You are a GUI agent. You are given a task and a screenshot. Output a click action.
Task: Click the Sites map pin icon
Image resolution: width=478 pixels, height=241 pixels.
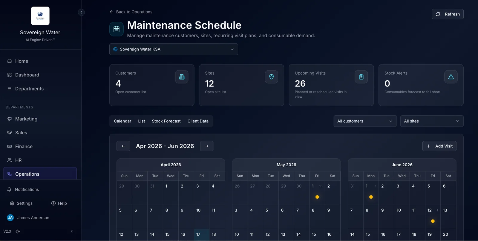(271, 77)
